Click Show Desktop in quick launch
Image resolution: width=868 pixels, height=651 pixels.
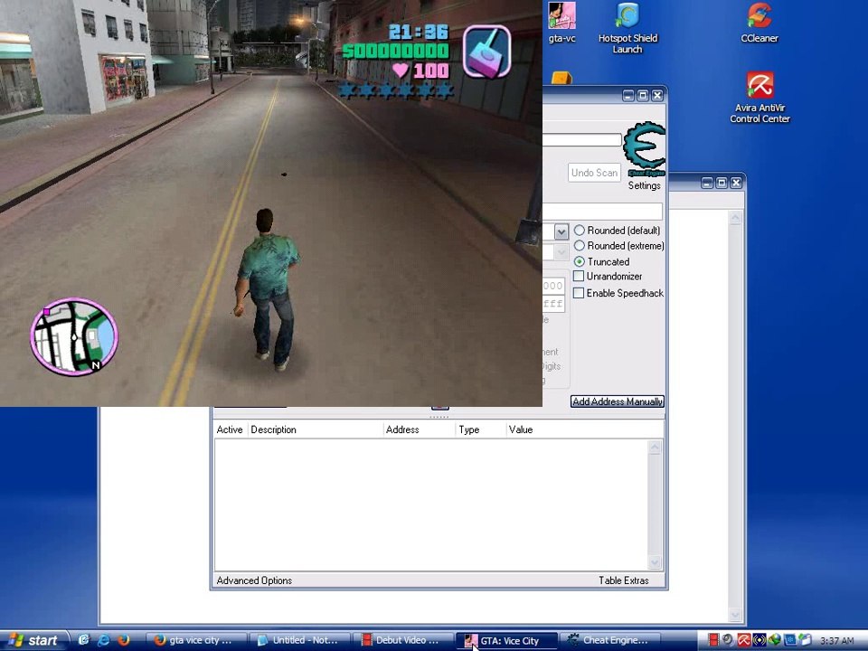83,640
